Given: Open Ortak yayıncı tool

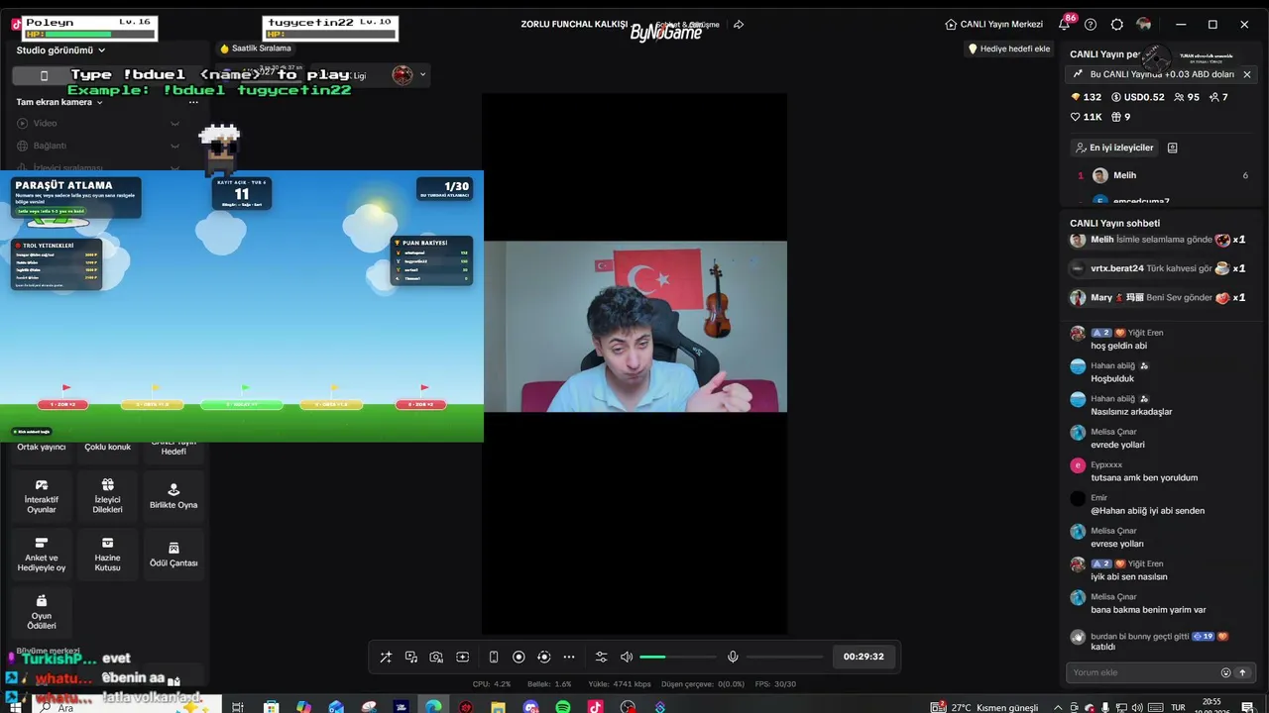Looking at the screenshot, I should (x=42, y=447).
